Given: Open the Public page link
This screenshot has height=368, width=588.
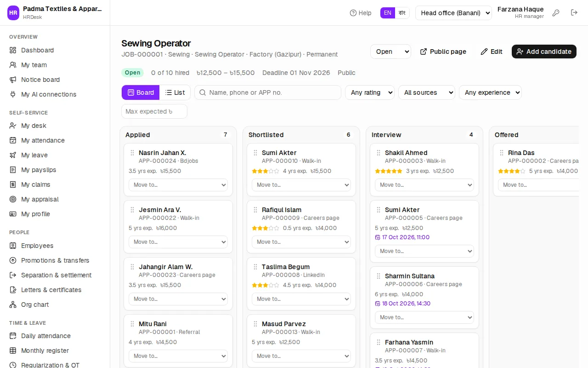Looking at the screenshot, I should [443, 52].
